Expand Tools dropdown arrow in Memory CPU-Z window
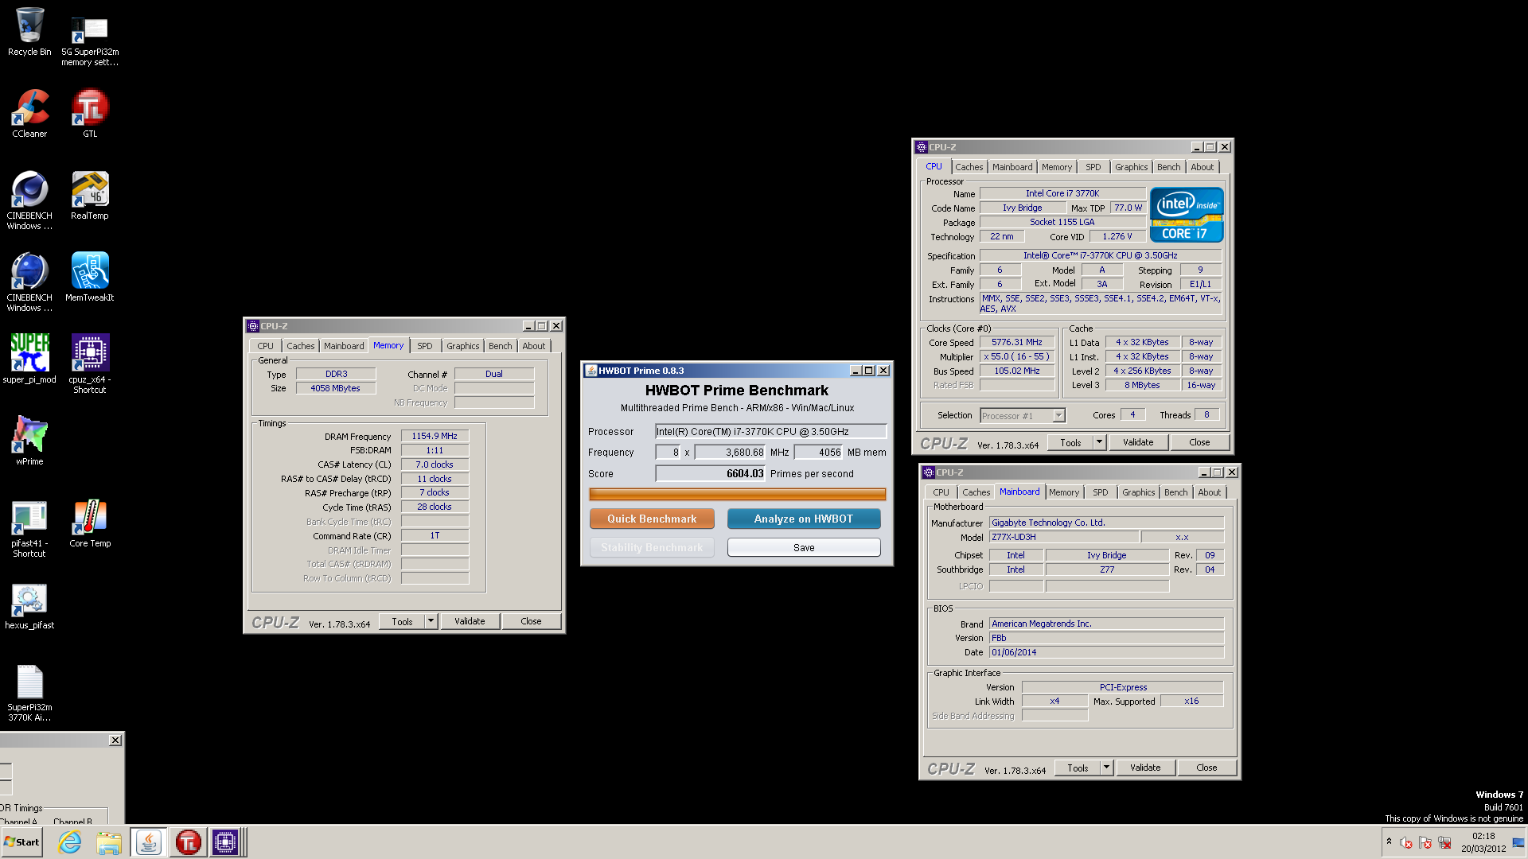 point(431,621)
